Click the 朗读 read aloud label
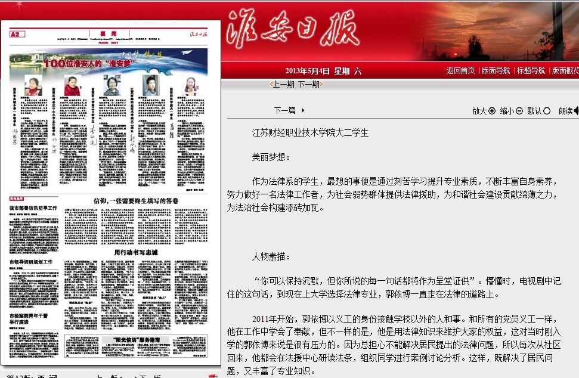The height and width of the screenshot is (378, 579). pos(566,111)
